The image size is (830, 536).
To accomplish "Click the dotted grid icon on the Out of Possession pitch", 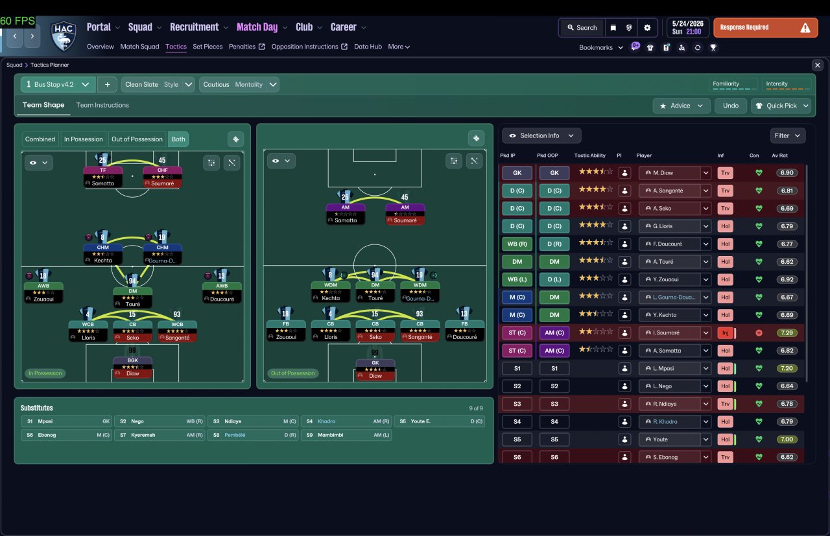I will 454,161.
